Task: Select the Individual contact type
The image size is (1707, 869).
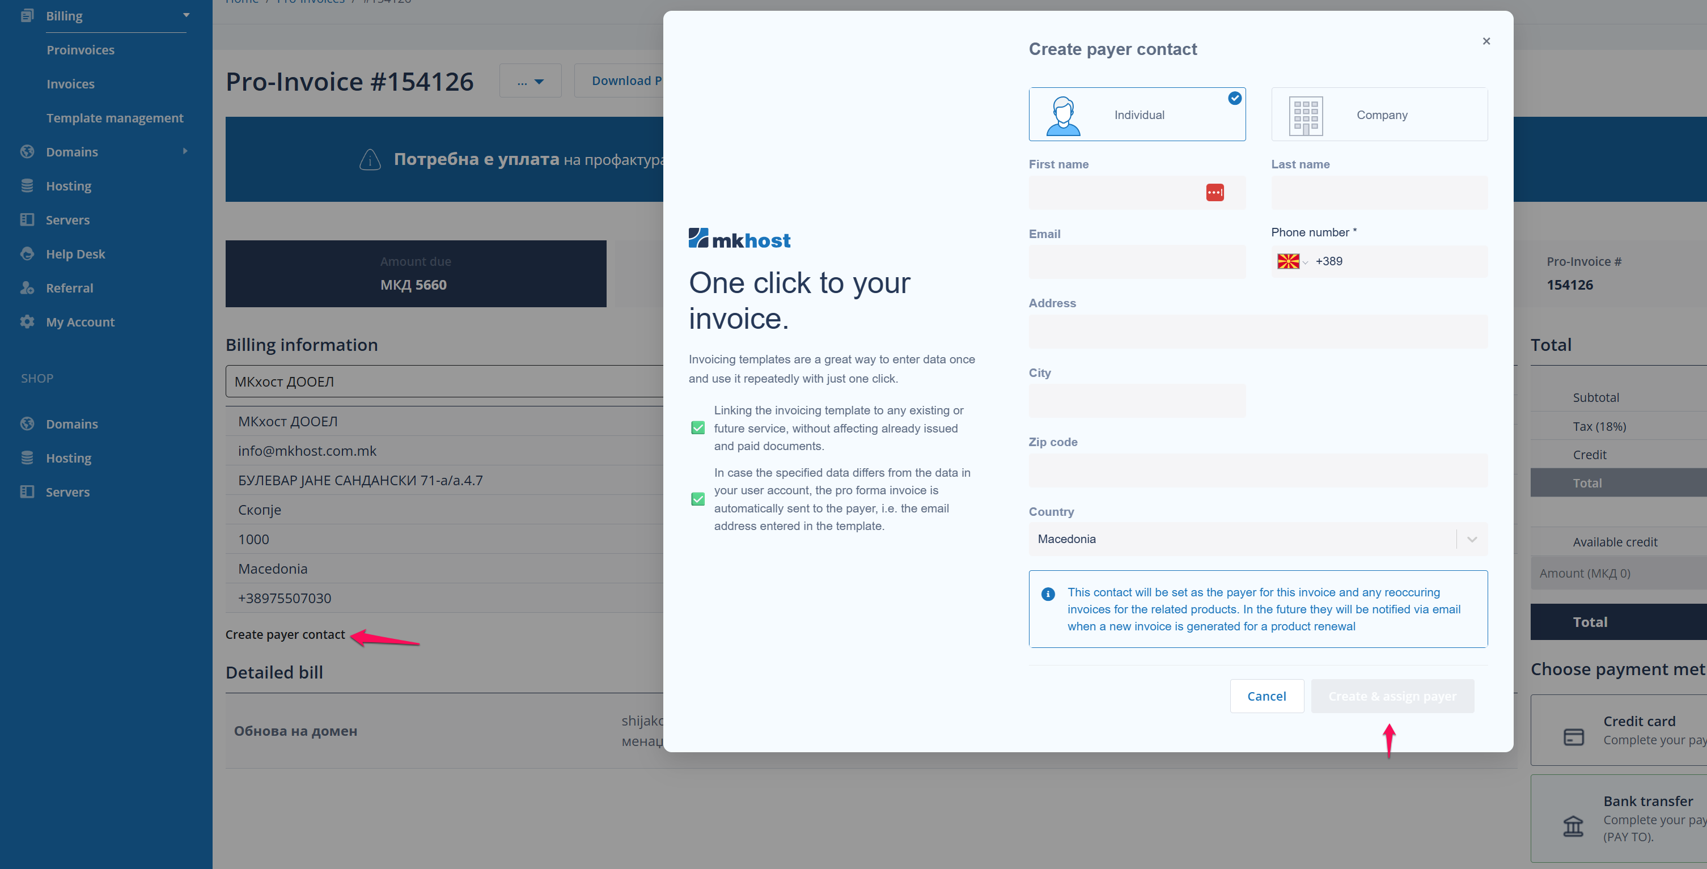Action: pos(1137,115)
